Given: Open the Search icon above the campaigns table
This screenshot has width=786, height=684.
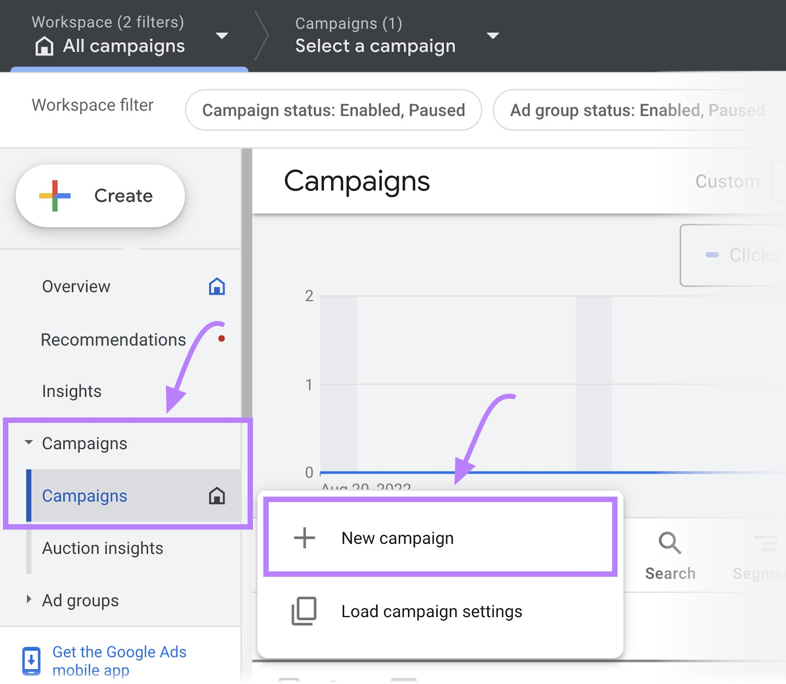Looking at the screenshot, I should pyautogui.click(x=670, y=543).
